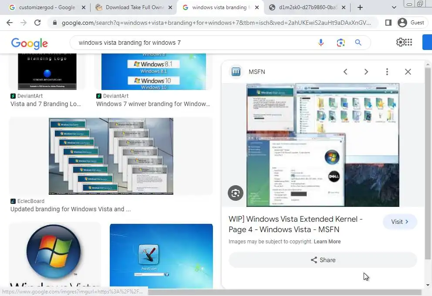Image resolution: width=432 pixels, height=296 pixels.
Task: Close the Download Take Full Ownership tab
Action: [170, 8]
